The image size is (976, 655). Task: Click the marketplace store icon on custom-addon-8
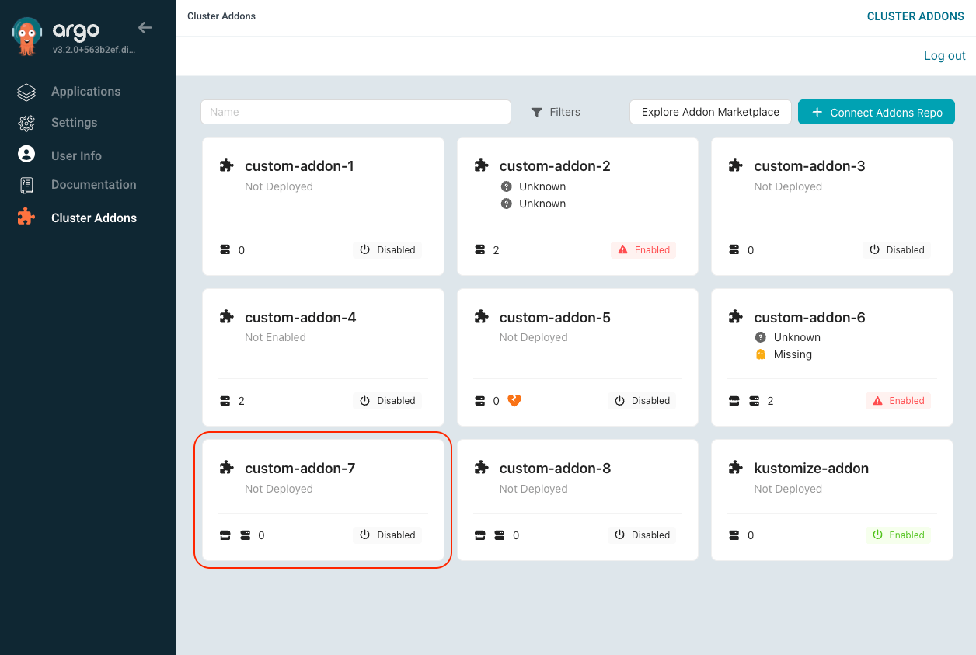pyautogui.click(x=480, y=535)
